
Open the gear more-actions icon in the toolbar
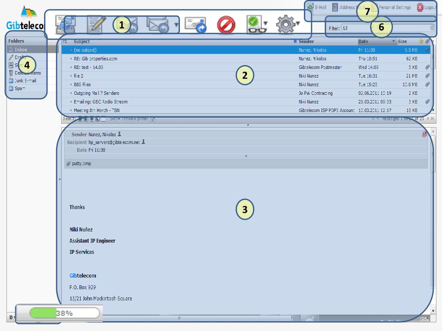point(285,25)
